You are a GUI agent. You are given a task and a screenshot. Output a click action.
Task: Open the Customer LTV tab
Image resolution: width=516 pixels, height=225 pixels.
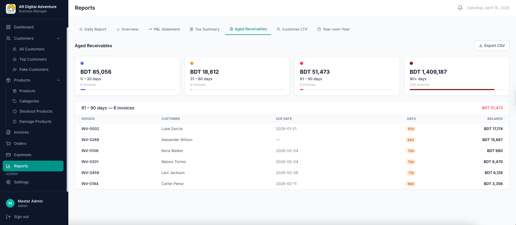[292, 29]
